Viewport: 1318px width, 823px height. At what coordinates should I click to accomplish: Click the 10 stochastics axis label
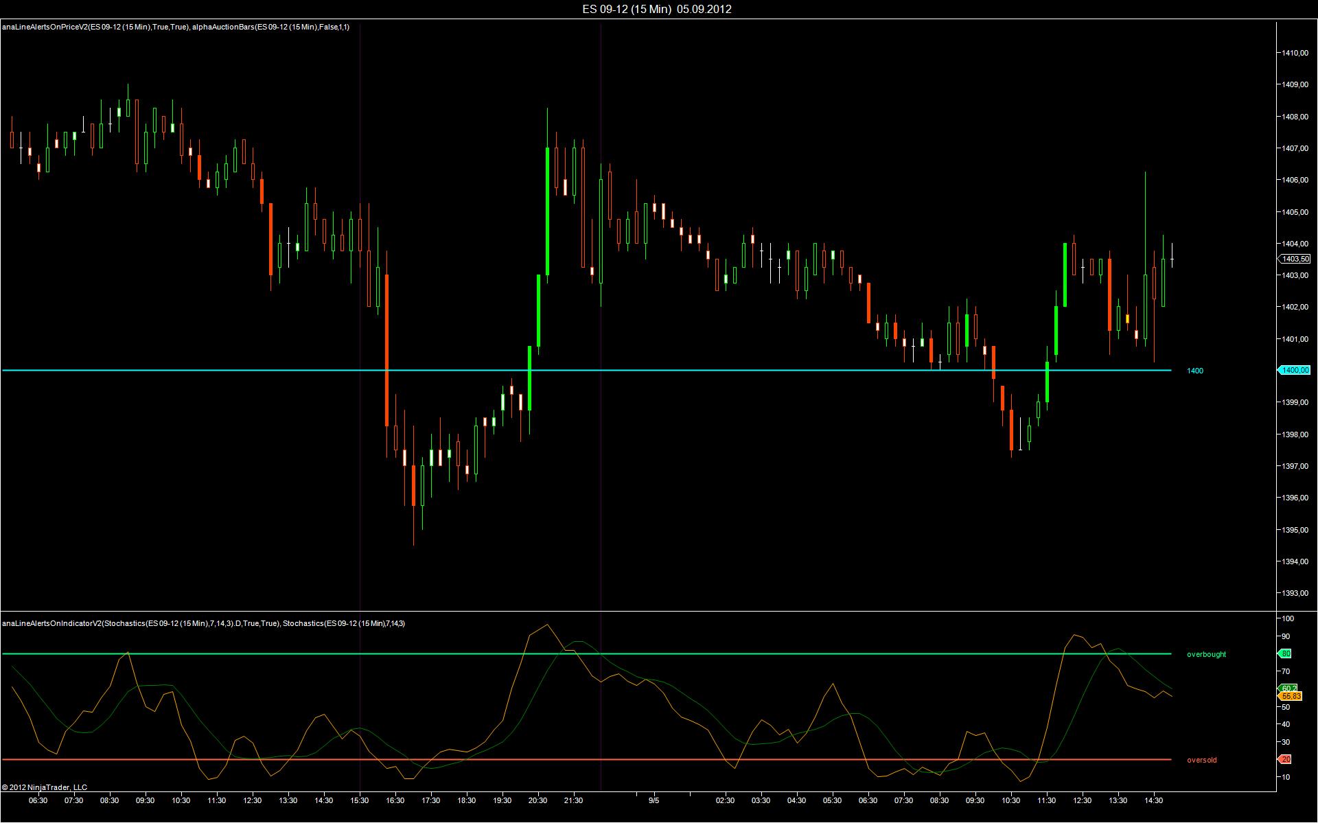[1286, 777]
